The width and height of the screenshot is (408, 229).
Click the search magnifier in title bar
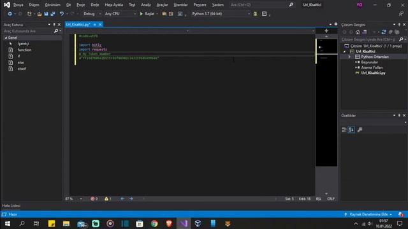click(291, 4)
